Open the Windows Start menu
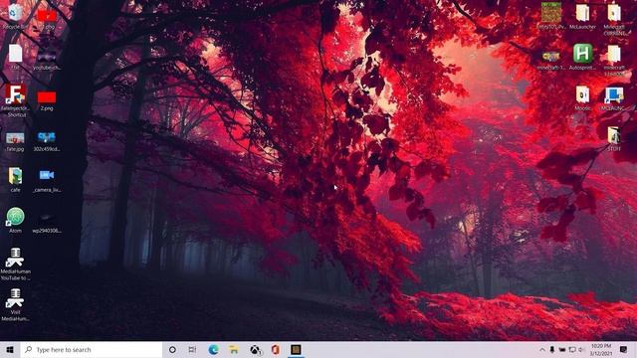The height and width of the screenshot is (358, 637). coord(10,349)
